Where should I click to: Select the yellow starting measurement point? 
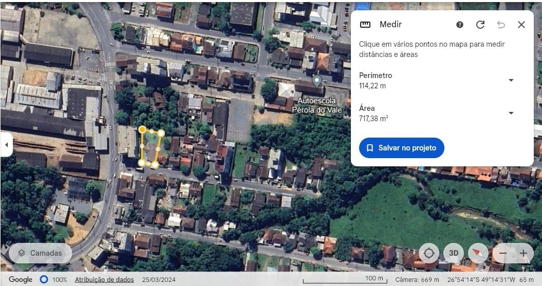[142, 129]
